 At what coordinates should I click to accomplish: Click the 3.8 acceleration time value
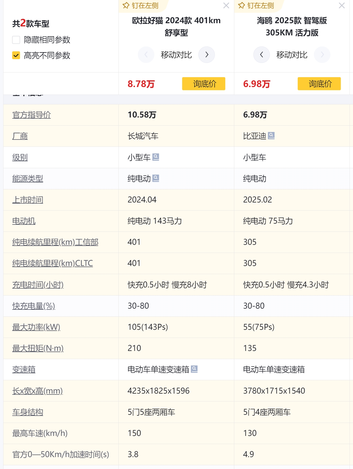133,454
